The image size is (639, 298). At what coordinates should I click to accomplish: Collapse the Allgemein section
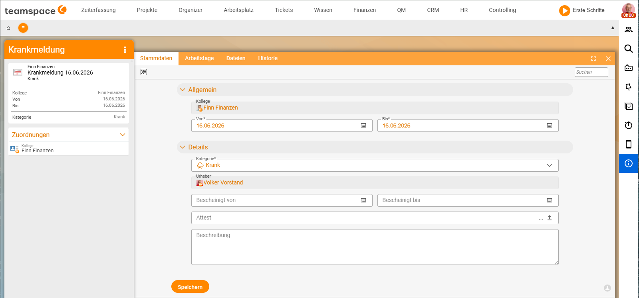tap(183, 90)
